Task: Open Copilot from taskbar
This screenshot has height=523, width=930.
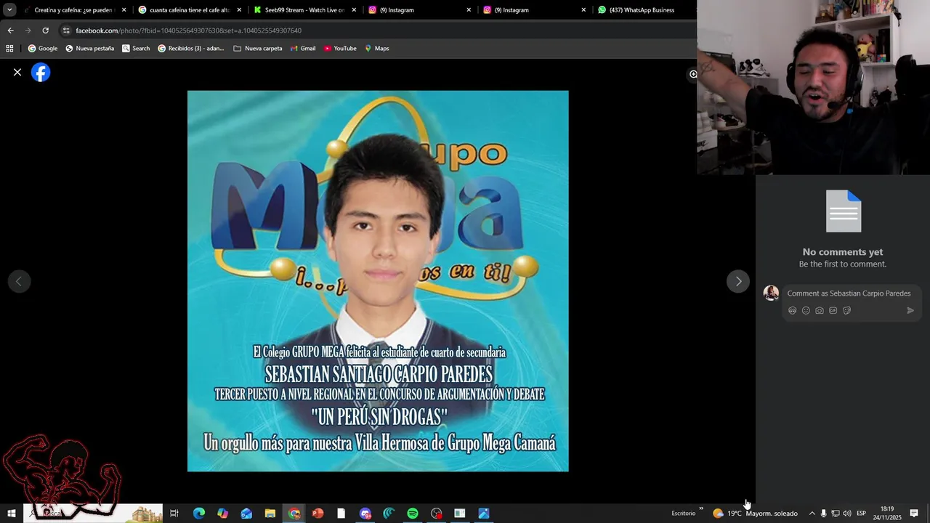Action: (222, 514)
